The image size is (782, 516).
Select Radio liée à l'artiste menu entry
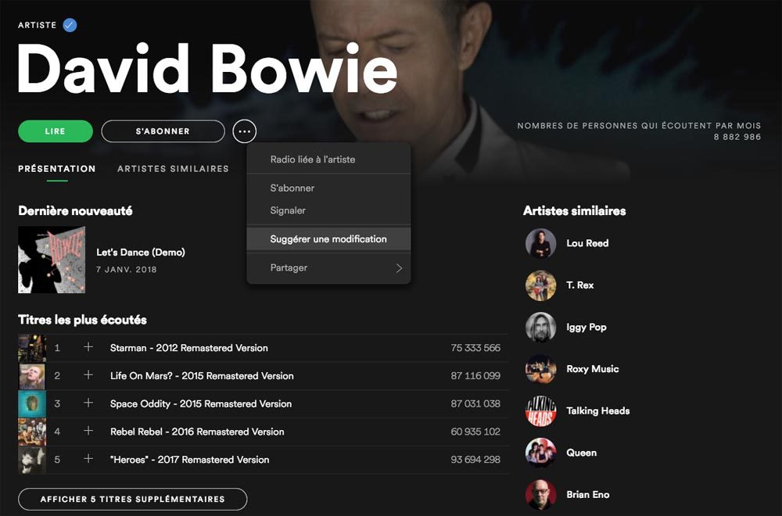328,159
